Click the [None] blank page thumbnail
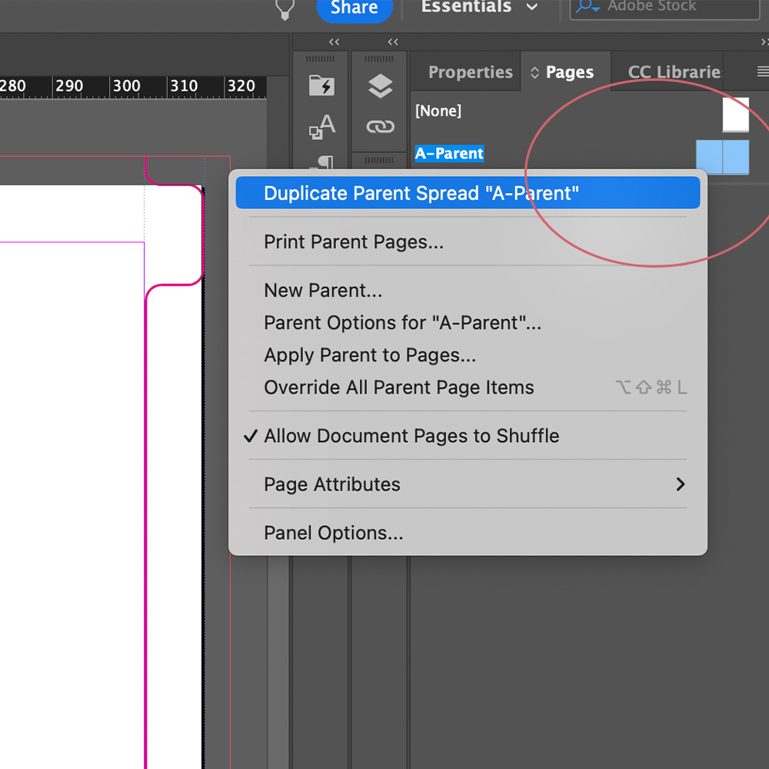 point(736,115)
